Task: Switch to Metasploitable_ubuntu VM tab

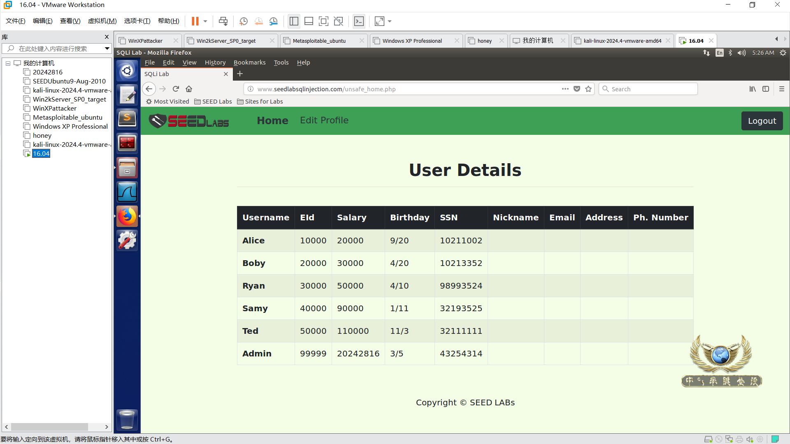Action: point(319,41)
